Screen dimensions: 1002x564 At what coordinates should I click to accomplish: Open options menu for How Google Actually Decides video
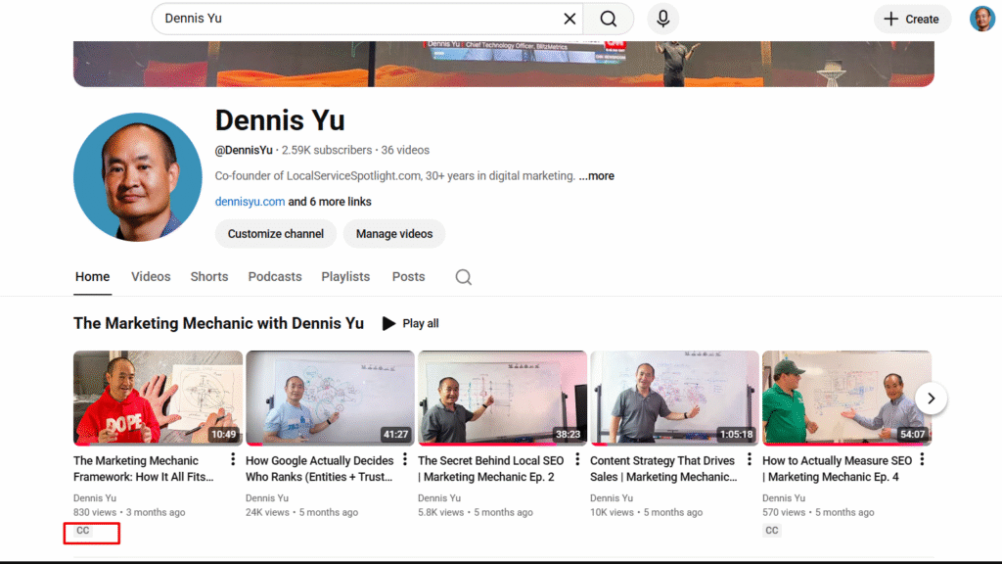405,460
